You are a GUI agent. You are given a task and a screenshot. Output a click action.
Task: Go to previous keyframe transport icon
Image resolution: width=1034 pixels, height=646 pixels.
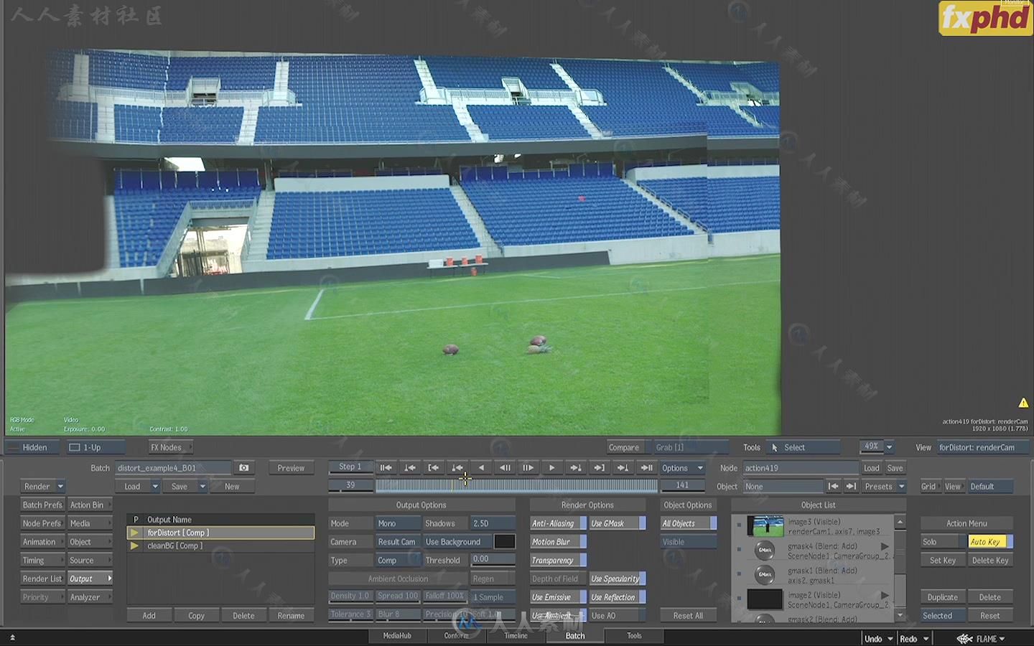click(x=410, y=468)
